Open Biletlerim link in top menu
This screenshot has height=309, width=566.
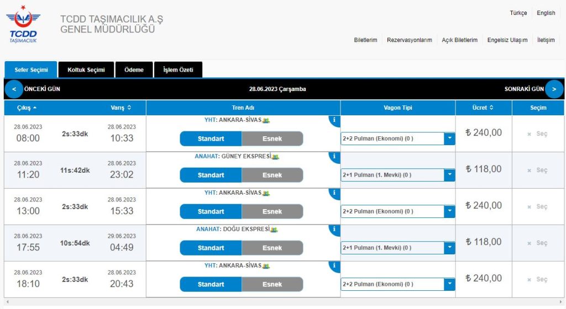(x=365, y=40)
